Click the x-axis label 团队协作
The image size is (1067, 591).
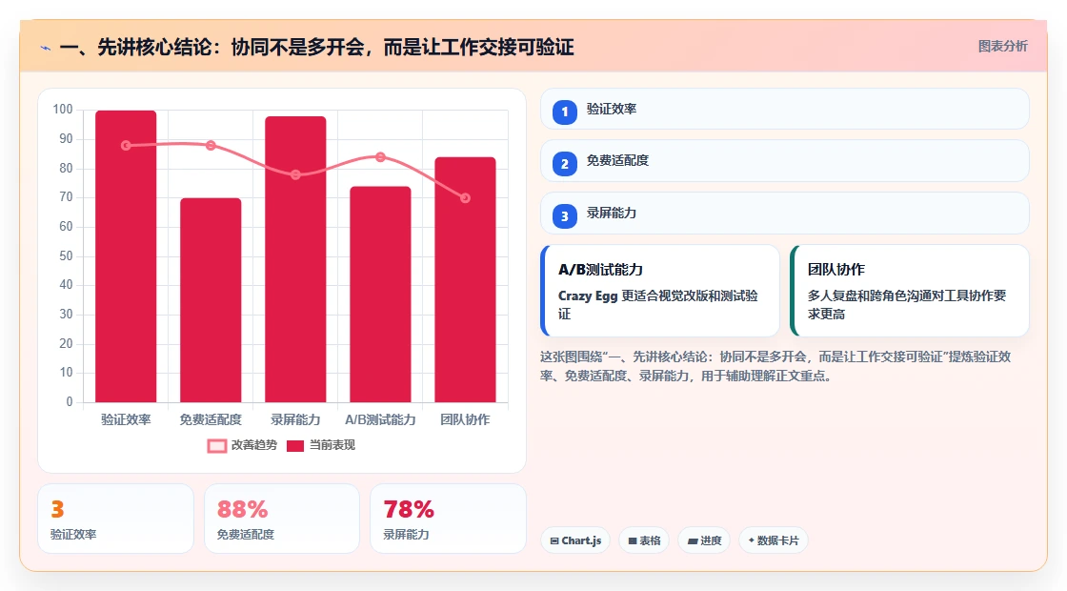466,420
